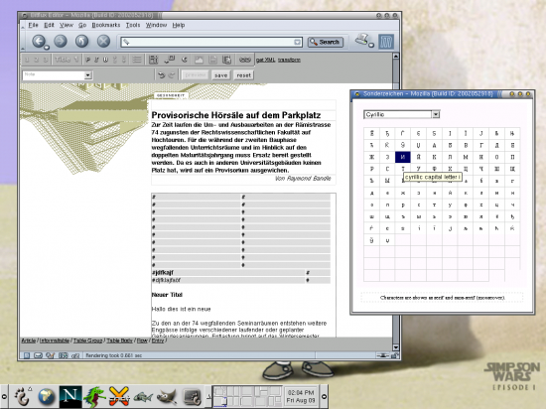Click the reset button
Screen dimensions: 546x409
coord(244,75)
